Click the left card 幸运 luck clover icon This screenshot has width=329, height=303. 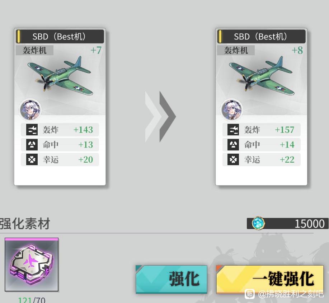tap(32, 160)
